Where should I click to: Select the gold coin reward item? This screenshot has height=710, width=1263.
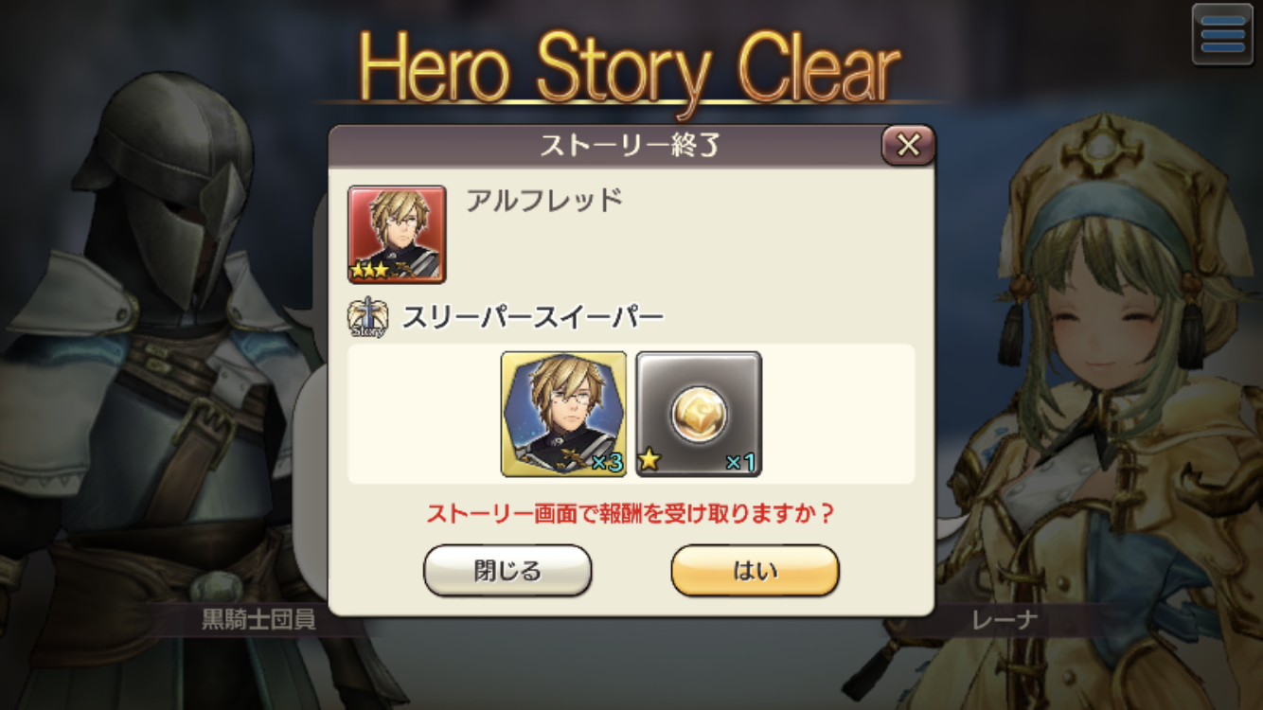click(699, 414)
